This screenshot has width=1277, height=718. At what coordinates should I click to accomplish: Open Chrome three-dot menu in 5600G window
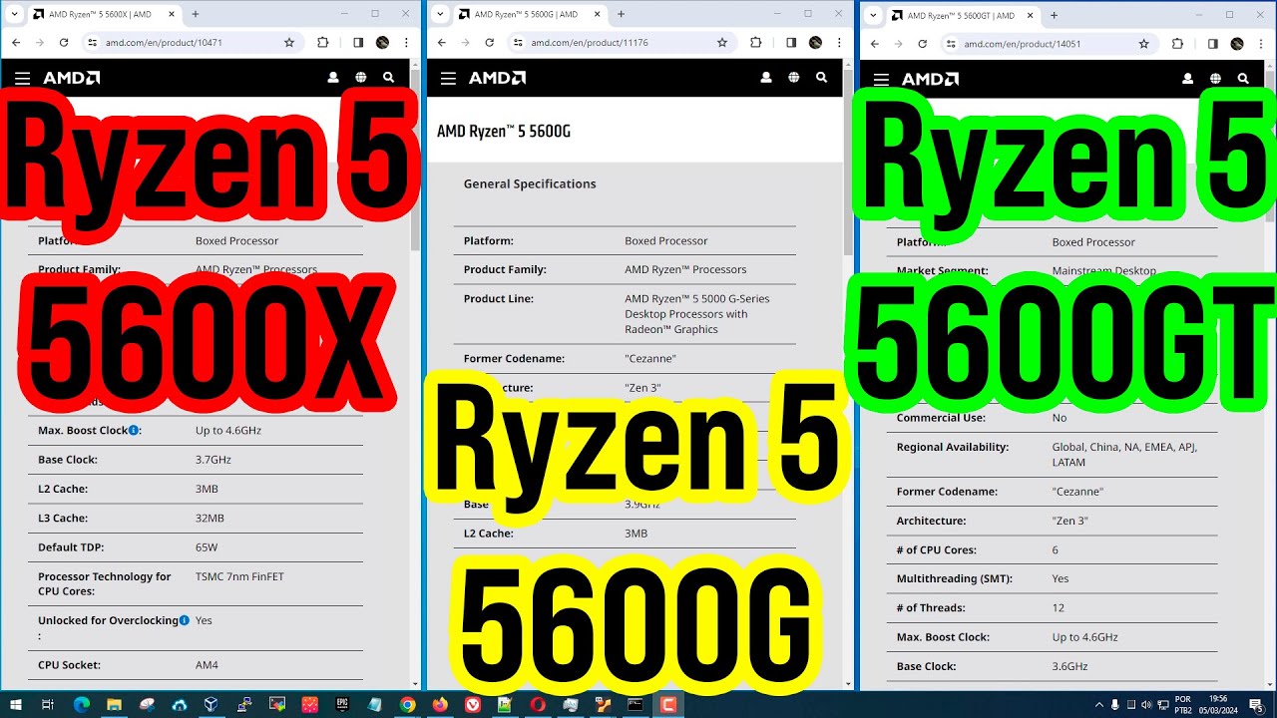tap(839, 43)
